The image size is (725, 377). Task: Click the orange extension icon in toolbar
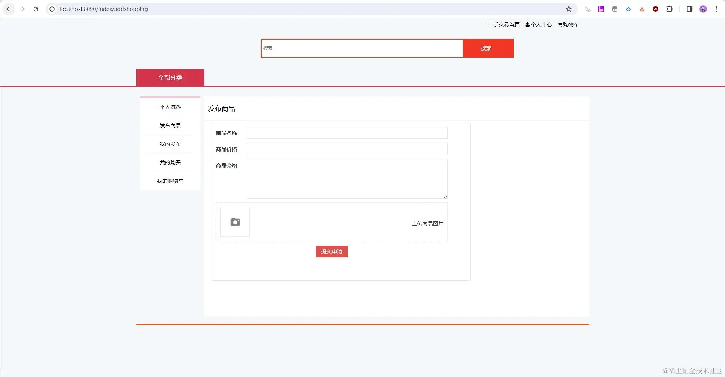(x=642, y=9)
